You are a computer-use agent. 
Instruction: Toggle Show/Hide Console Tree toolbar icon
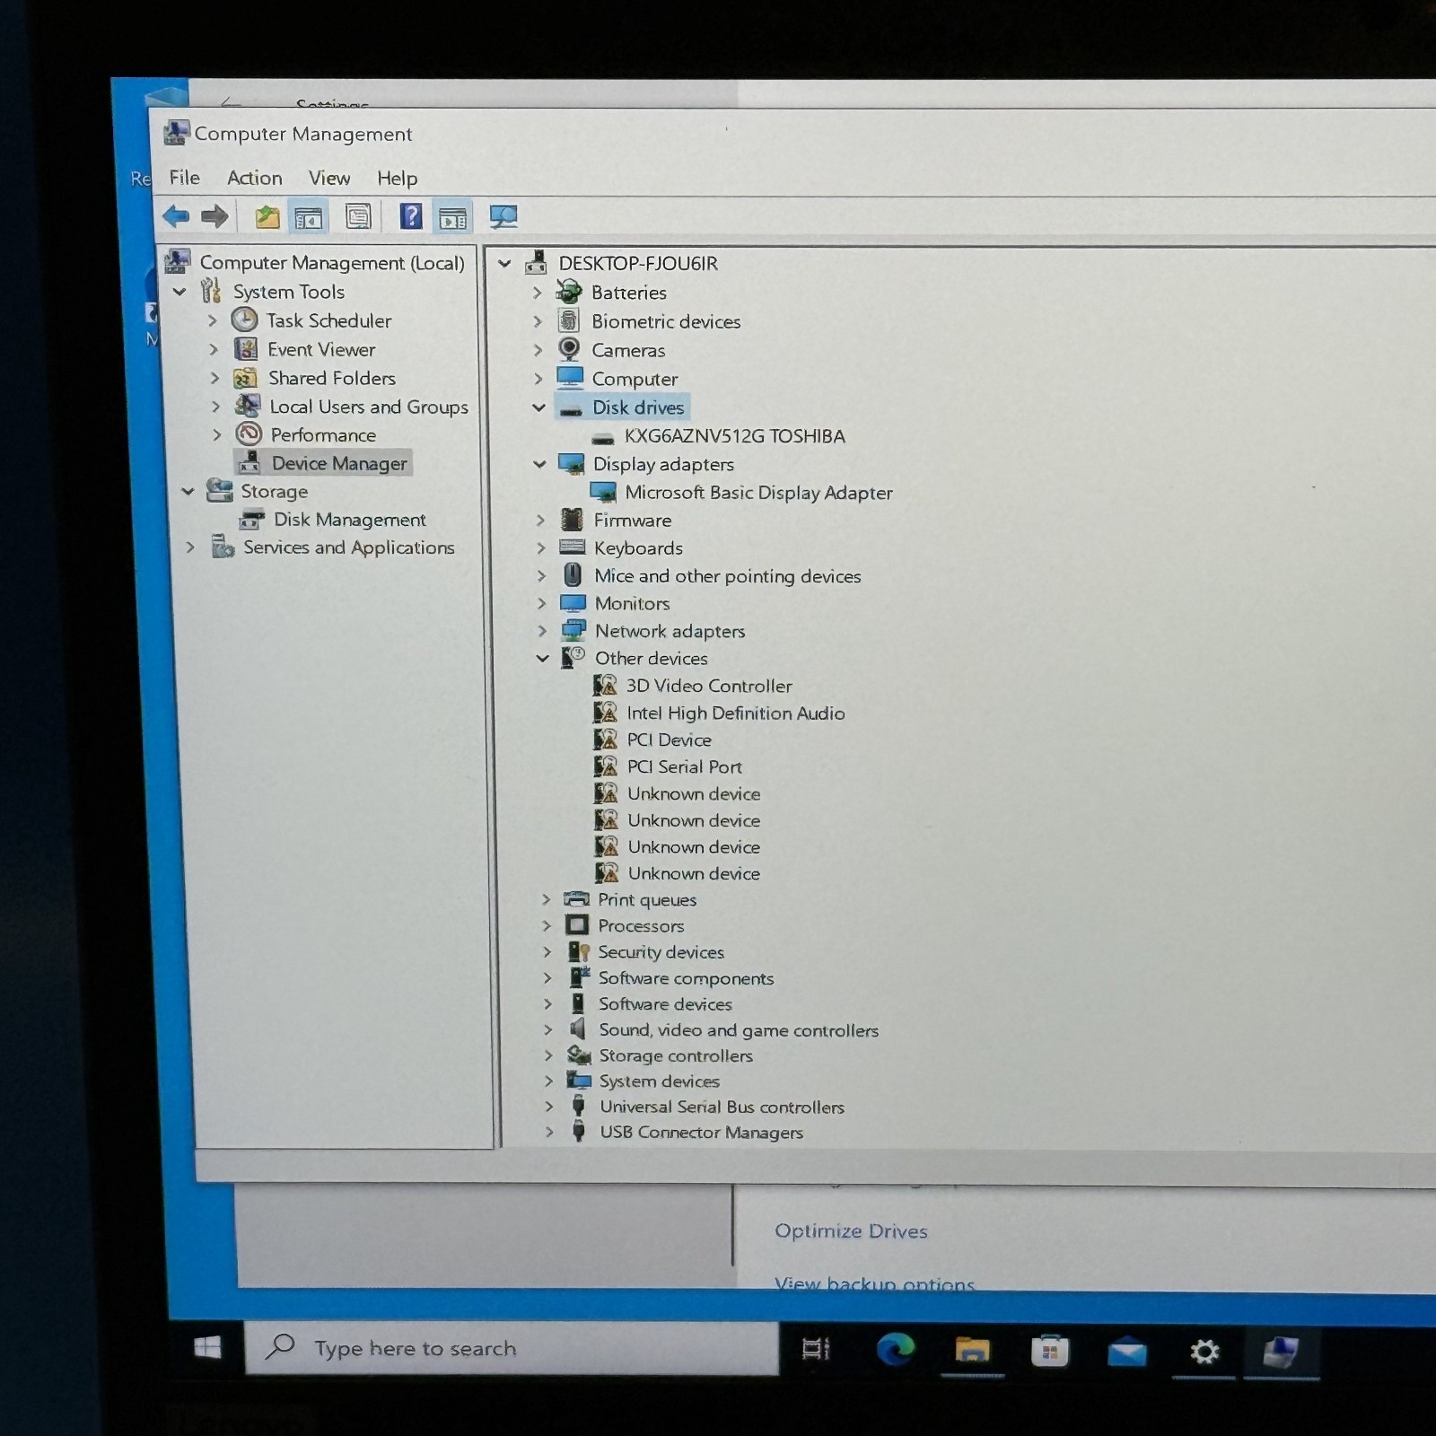(x=309, y=217)
